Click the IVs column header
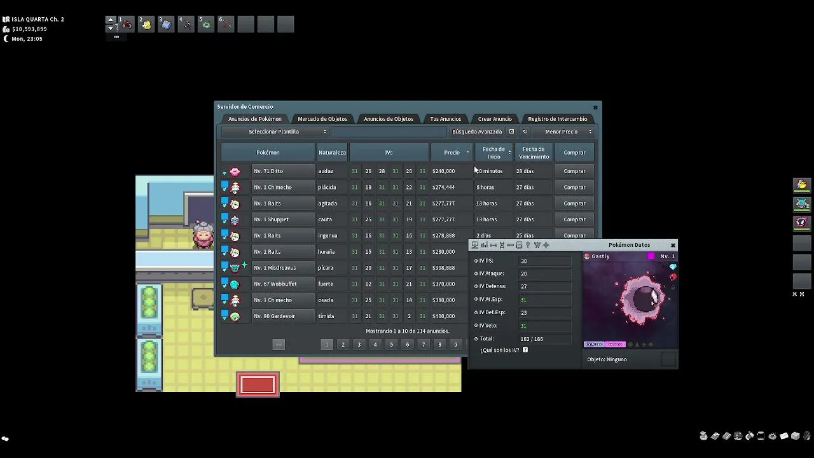The width and height of the screenshot is (814, 458). click(389, 153)
